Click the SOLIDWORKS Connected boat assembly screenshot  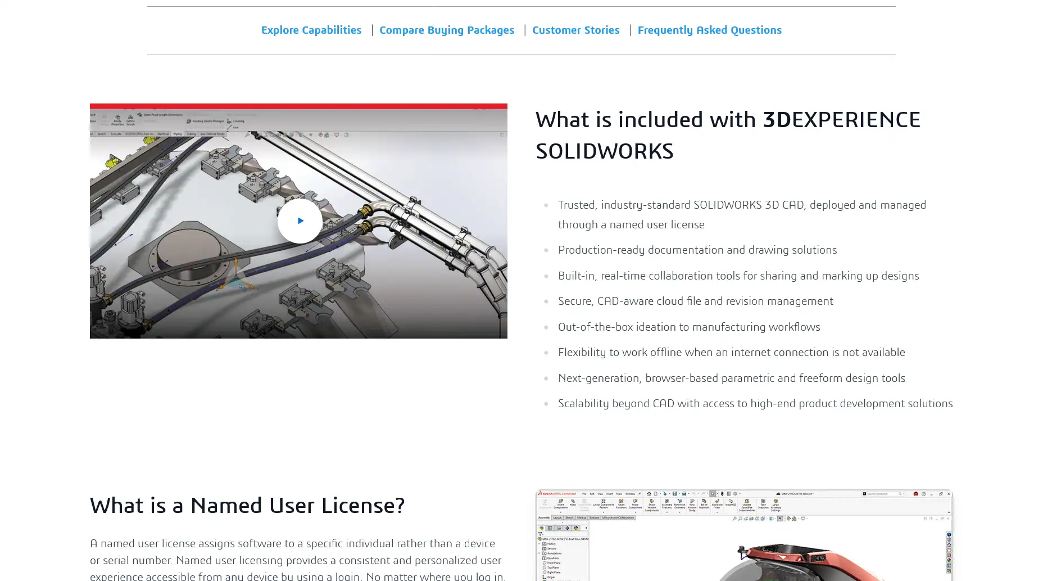coord(744,535)
